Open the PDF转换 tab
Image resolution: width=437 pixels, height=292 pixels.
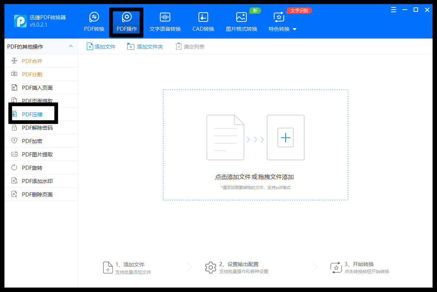pos(94,22)
